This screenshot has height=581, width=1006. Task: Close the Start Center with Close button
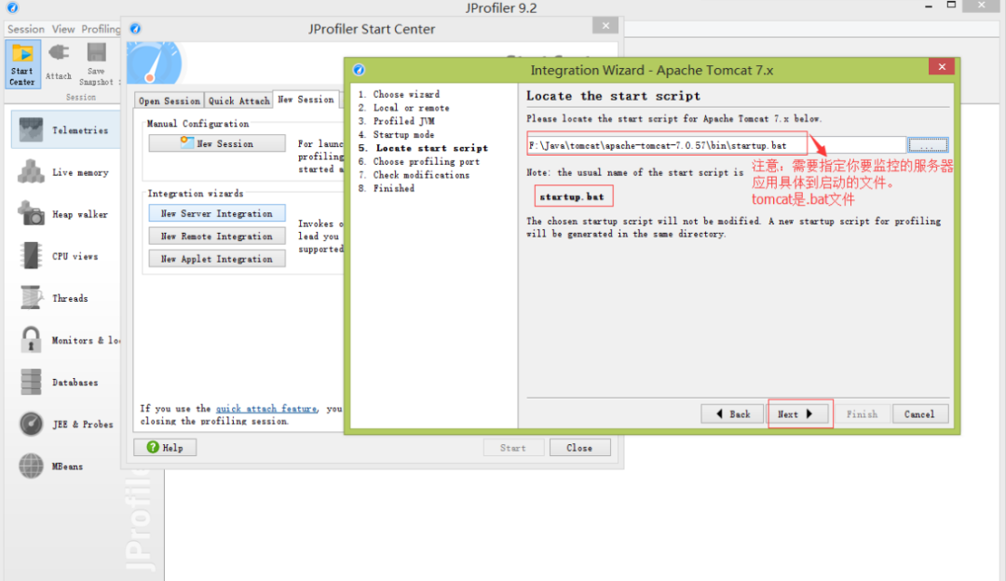(579, 448)
